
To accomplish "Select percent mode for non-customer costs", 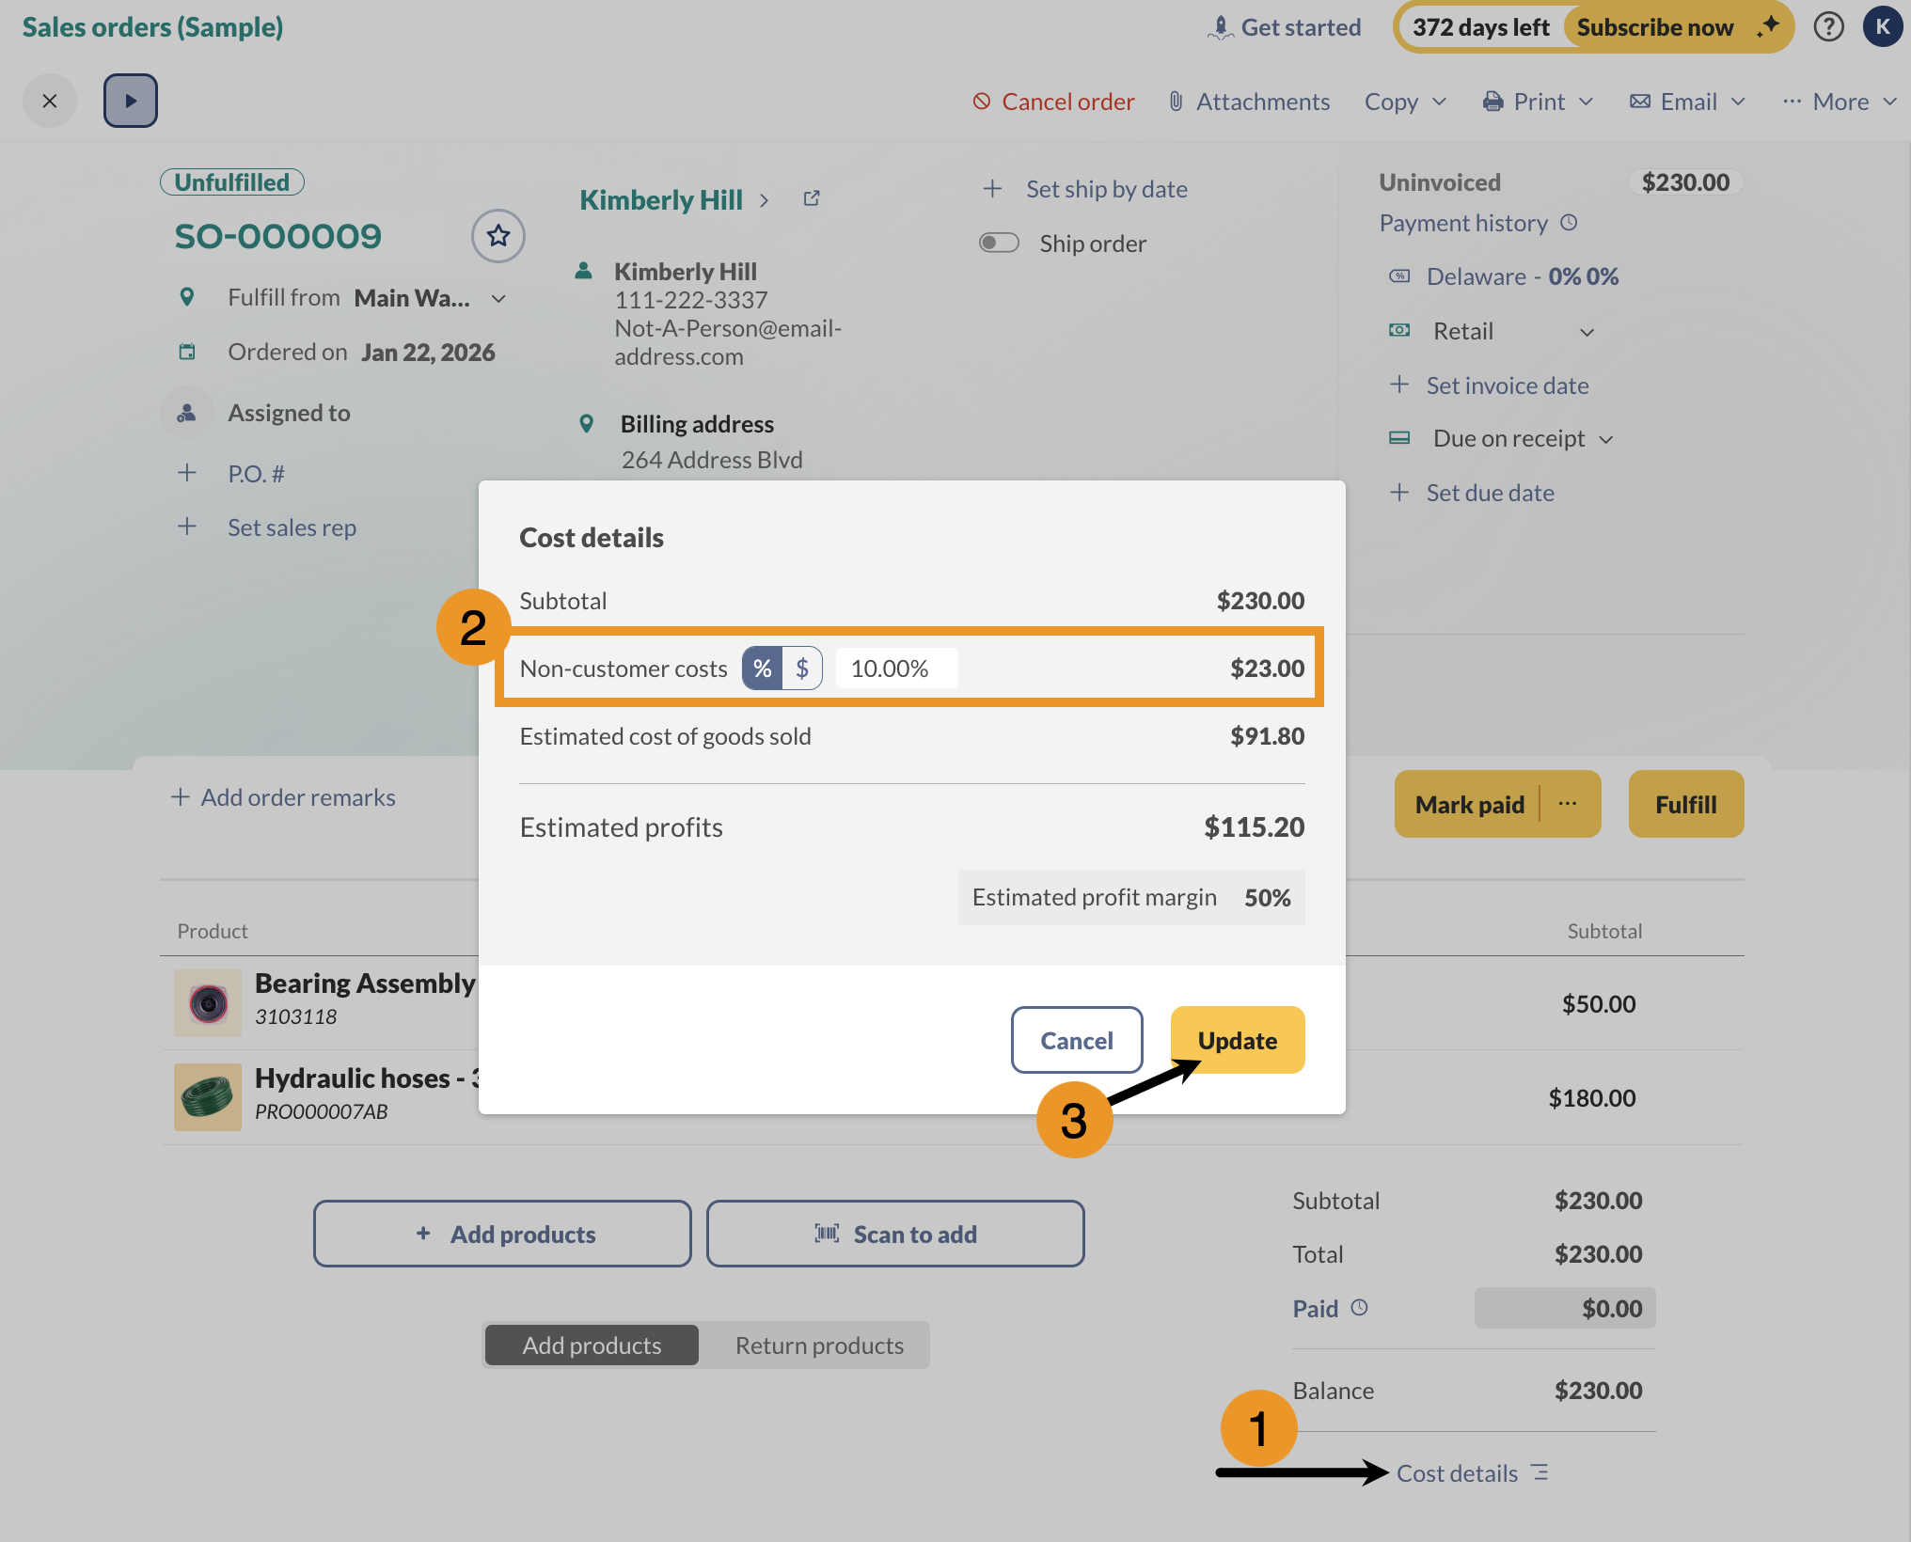I will pos(763,669).
